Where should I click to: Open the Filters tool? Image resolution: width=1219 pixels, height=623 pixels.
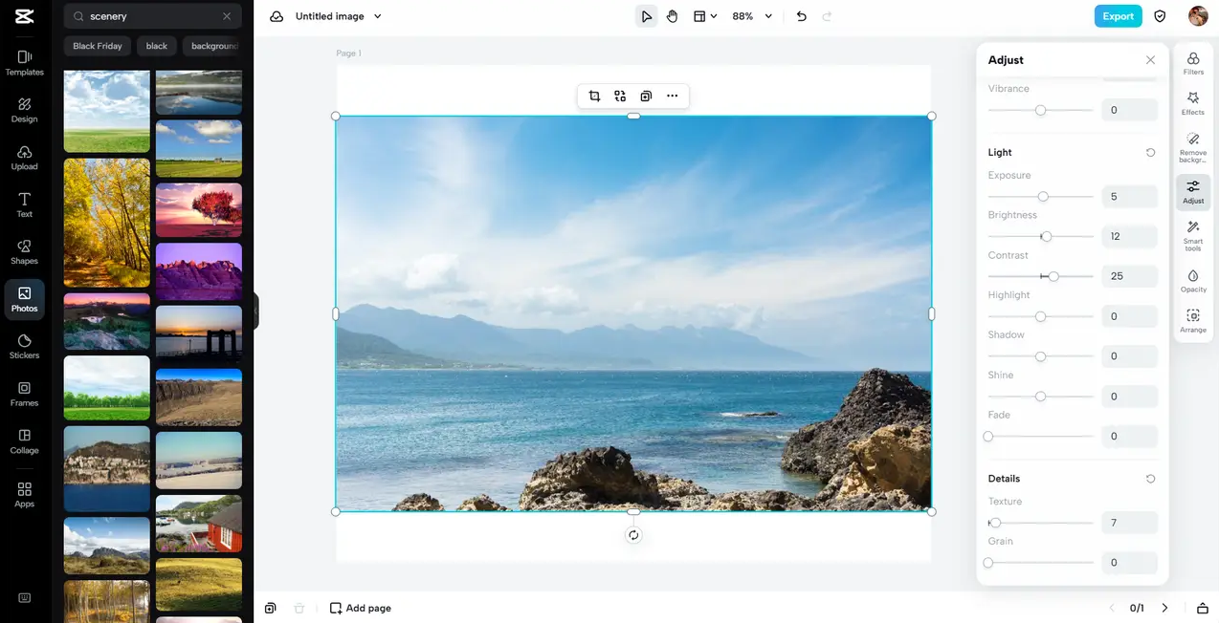pos(1193,63)
